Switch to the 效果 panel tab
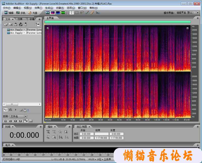The image size is (202, 163). click(20, 19)
